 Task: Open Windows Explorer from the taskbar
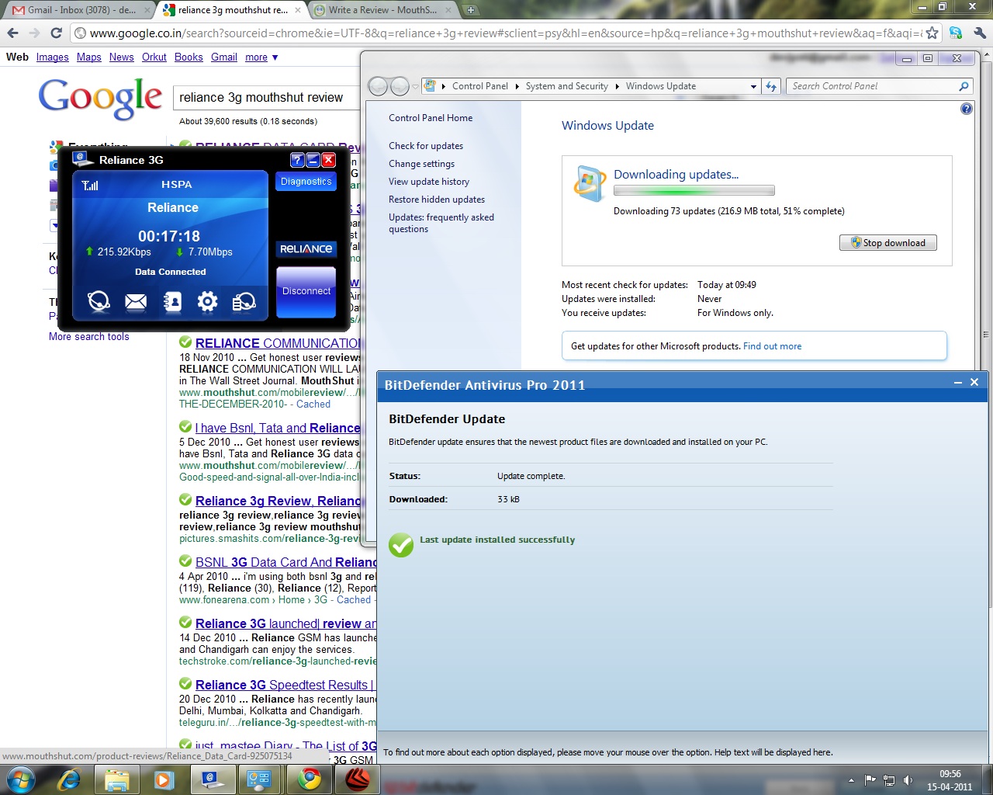pyautogui.click(x=117, y=779)
